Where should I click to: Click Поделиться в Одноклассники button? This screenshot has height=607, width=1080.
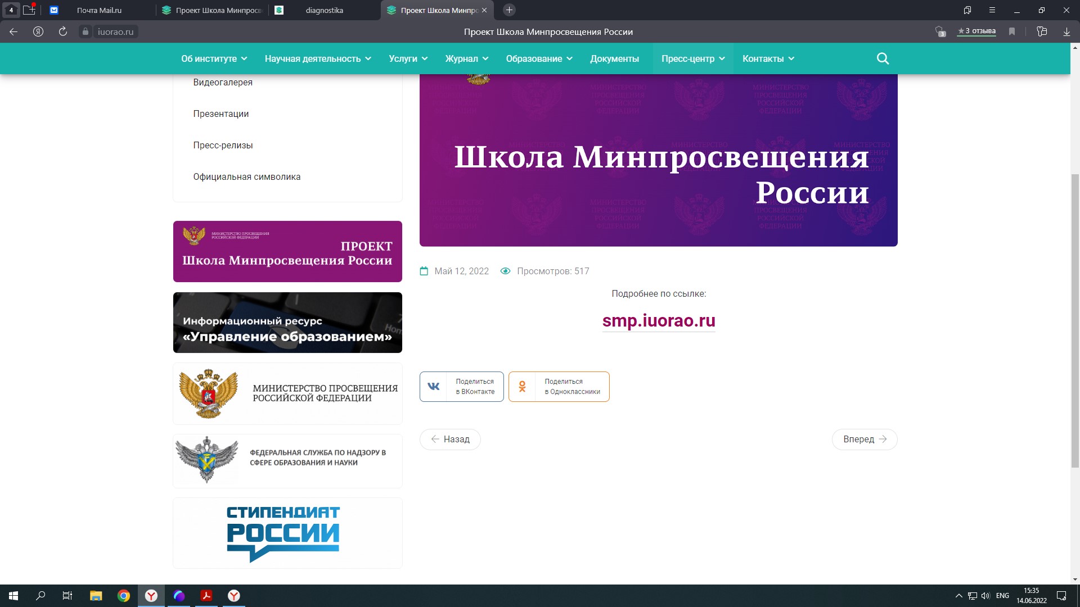(559, 387)
